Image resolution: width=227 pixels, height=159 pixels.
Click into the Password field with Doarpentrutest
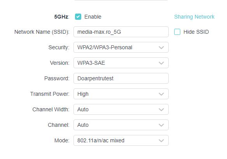point(121,78)
